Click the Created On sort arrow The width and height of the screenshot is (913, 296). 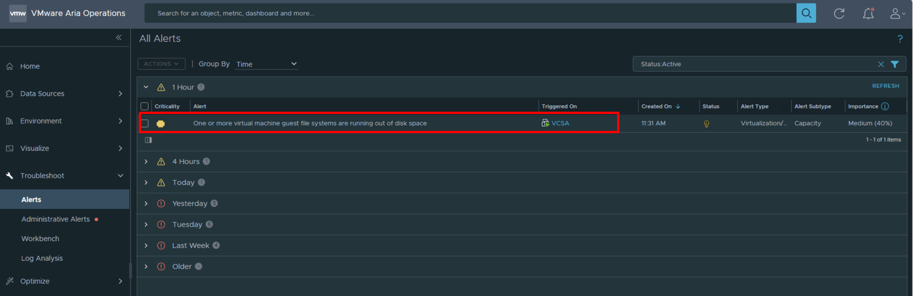click(678, 106)
